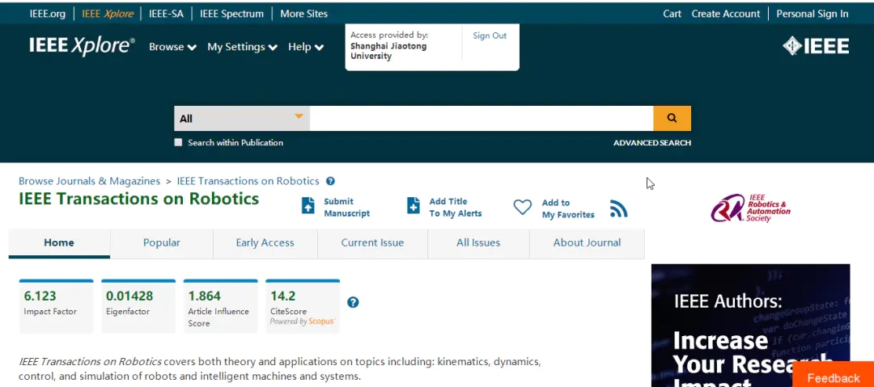874x387 pixels.
Task: Open the About Journal tab
Action: coord(587,242)
